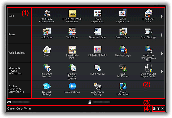Start Video Layout Print
Image resolution: width=172 pixels, height=118 pixels.
coord(123,16)
